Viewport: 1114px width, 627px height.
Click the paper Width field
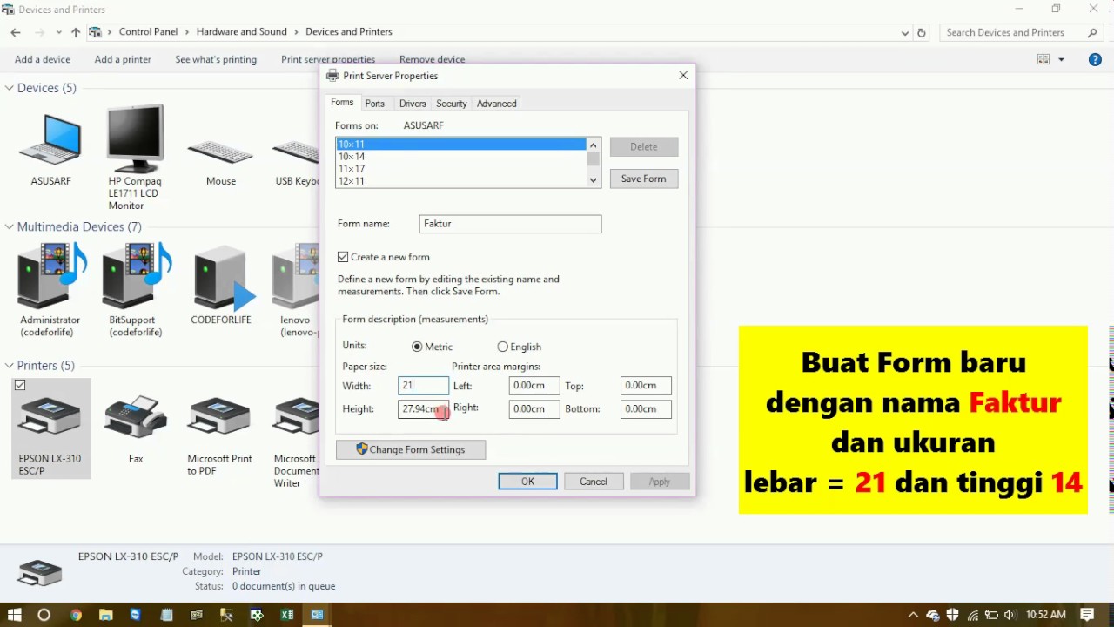tap(423, 385)
